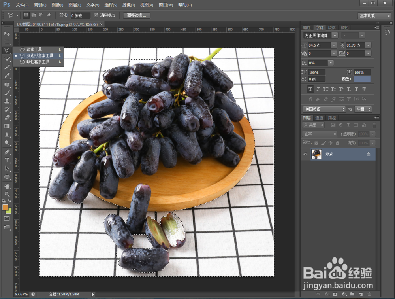Open the leading dropdown 81.78 点
This screenshot has height=299, width=395.
[x=368, y=45]
